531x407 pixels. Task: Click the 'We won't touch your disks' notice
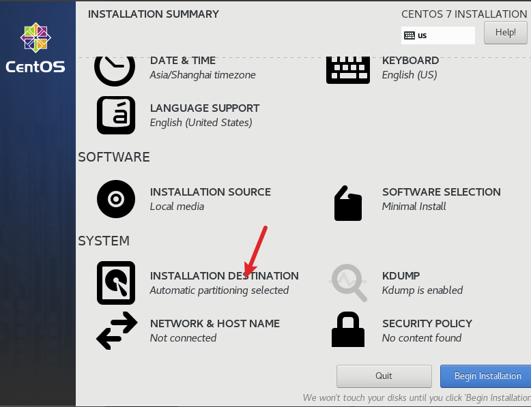pos(417,398)
